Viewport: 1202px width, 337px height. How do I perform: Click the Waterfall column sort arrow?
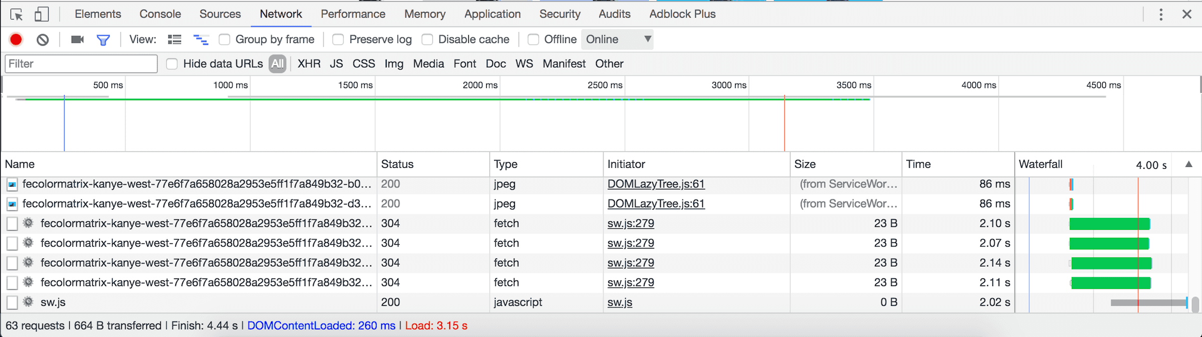(1188, 164)
